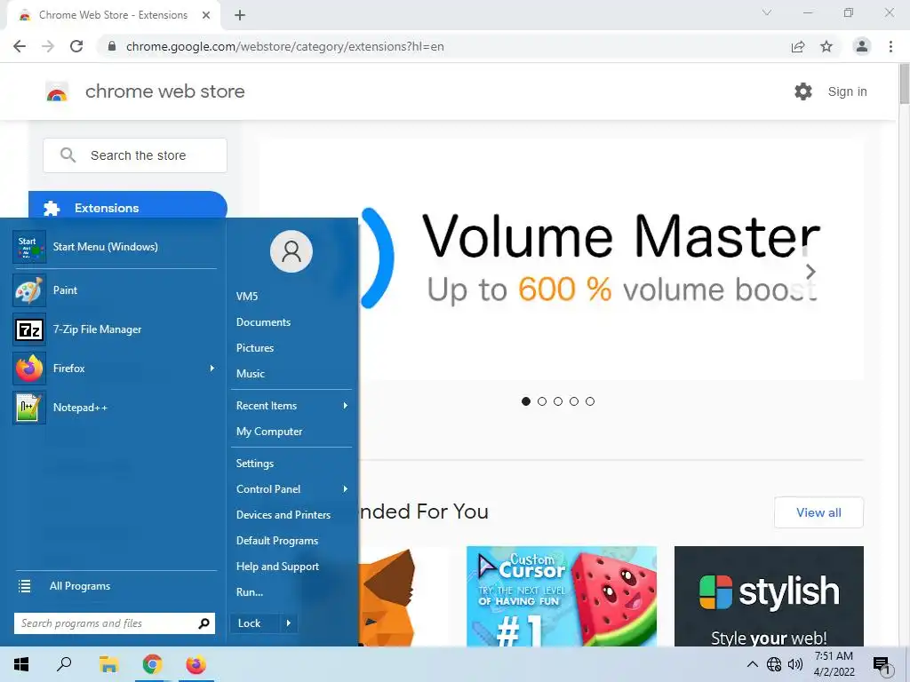Expand Control Panel submenu

(345, 489)
